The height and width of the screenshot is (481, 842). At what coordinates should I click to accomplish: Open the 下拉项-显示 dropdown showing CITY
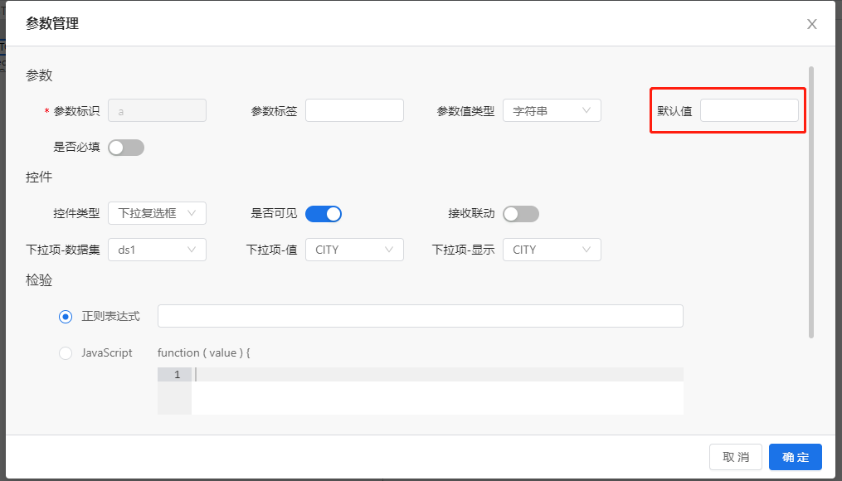552,250
